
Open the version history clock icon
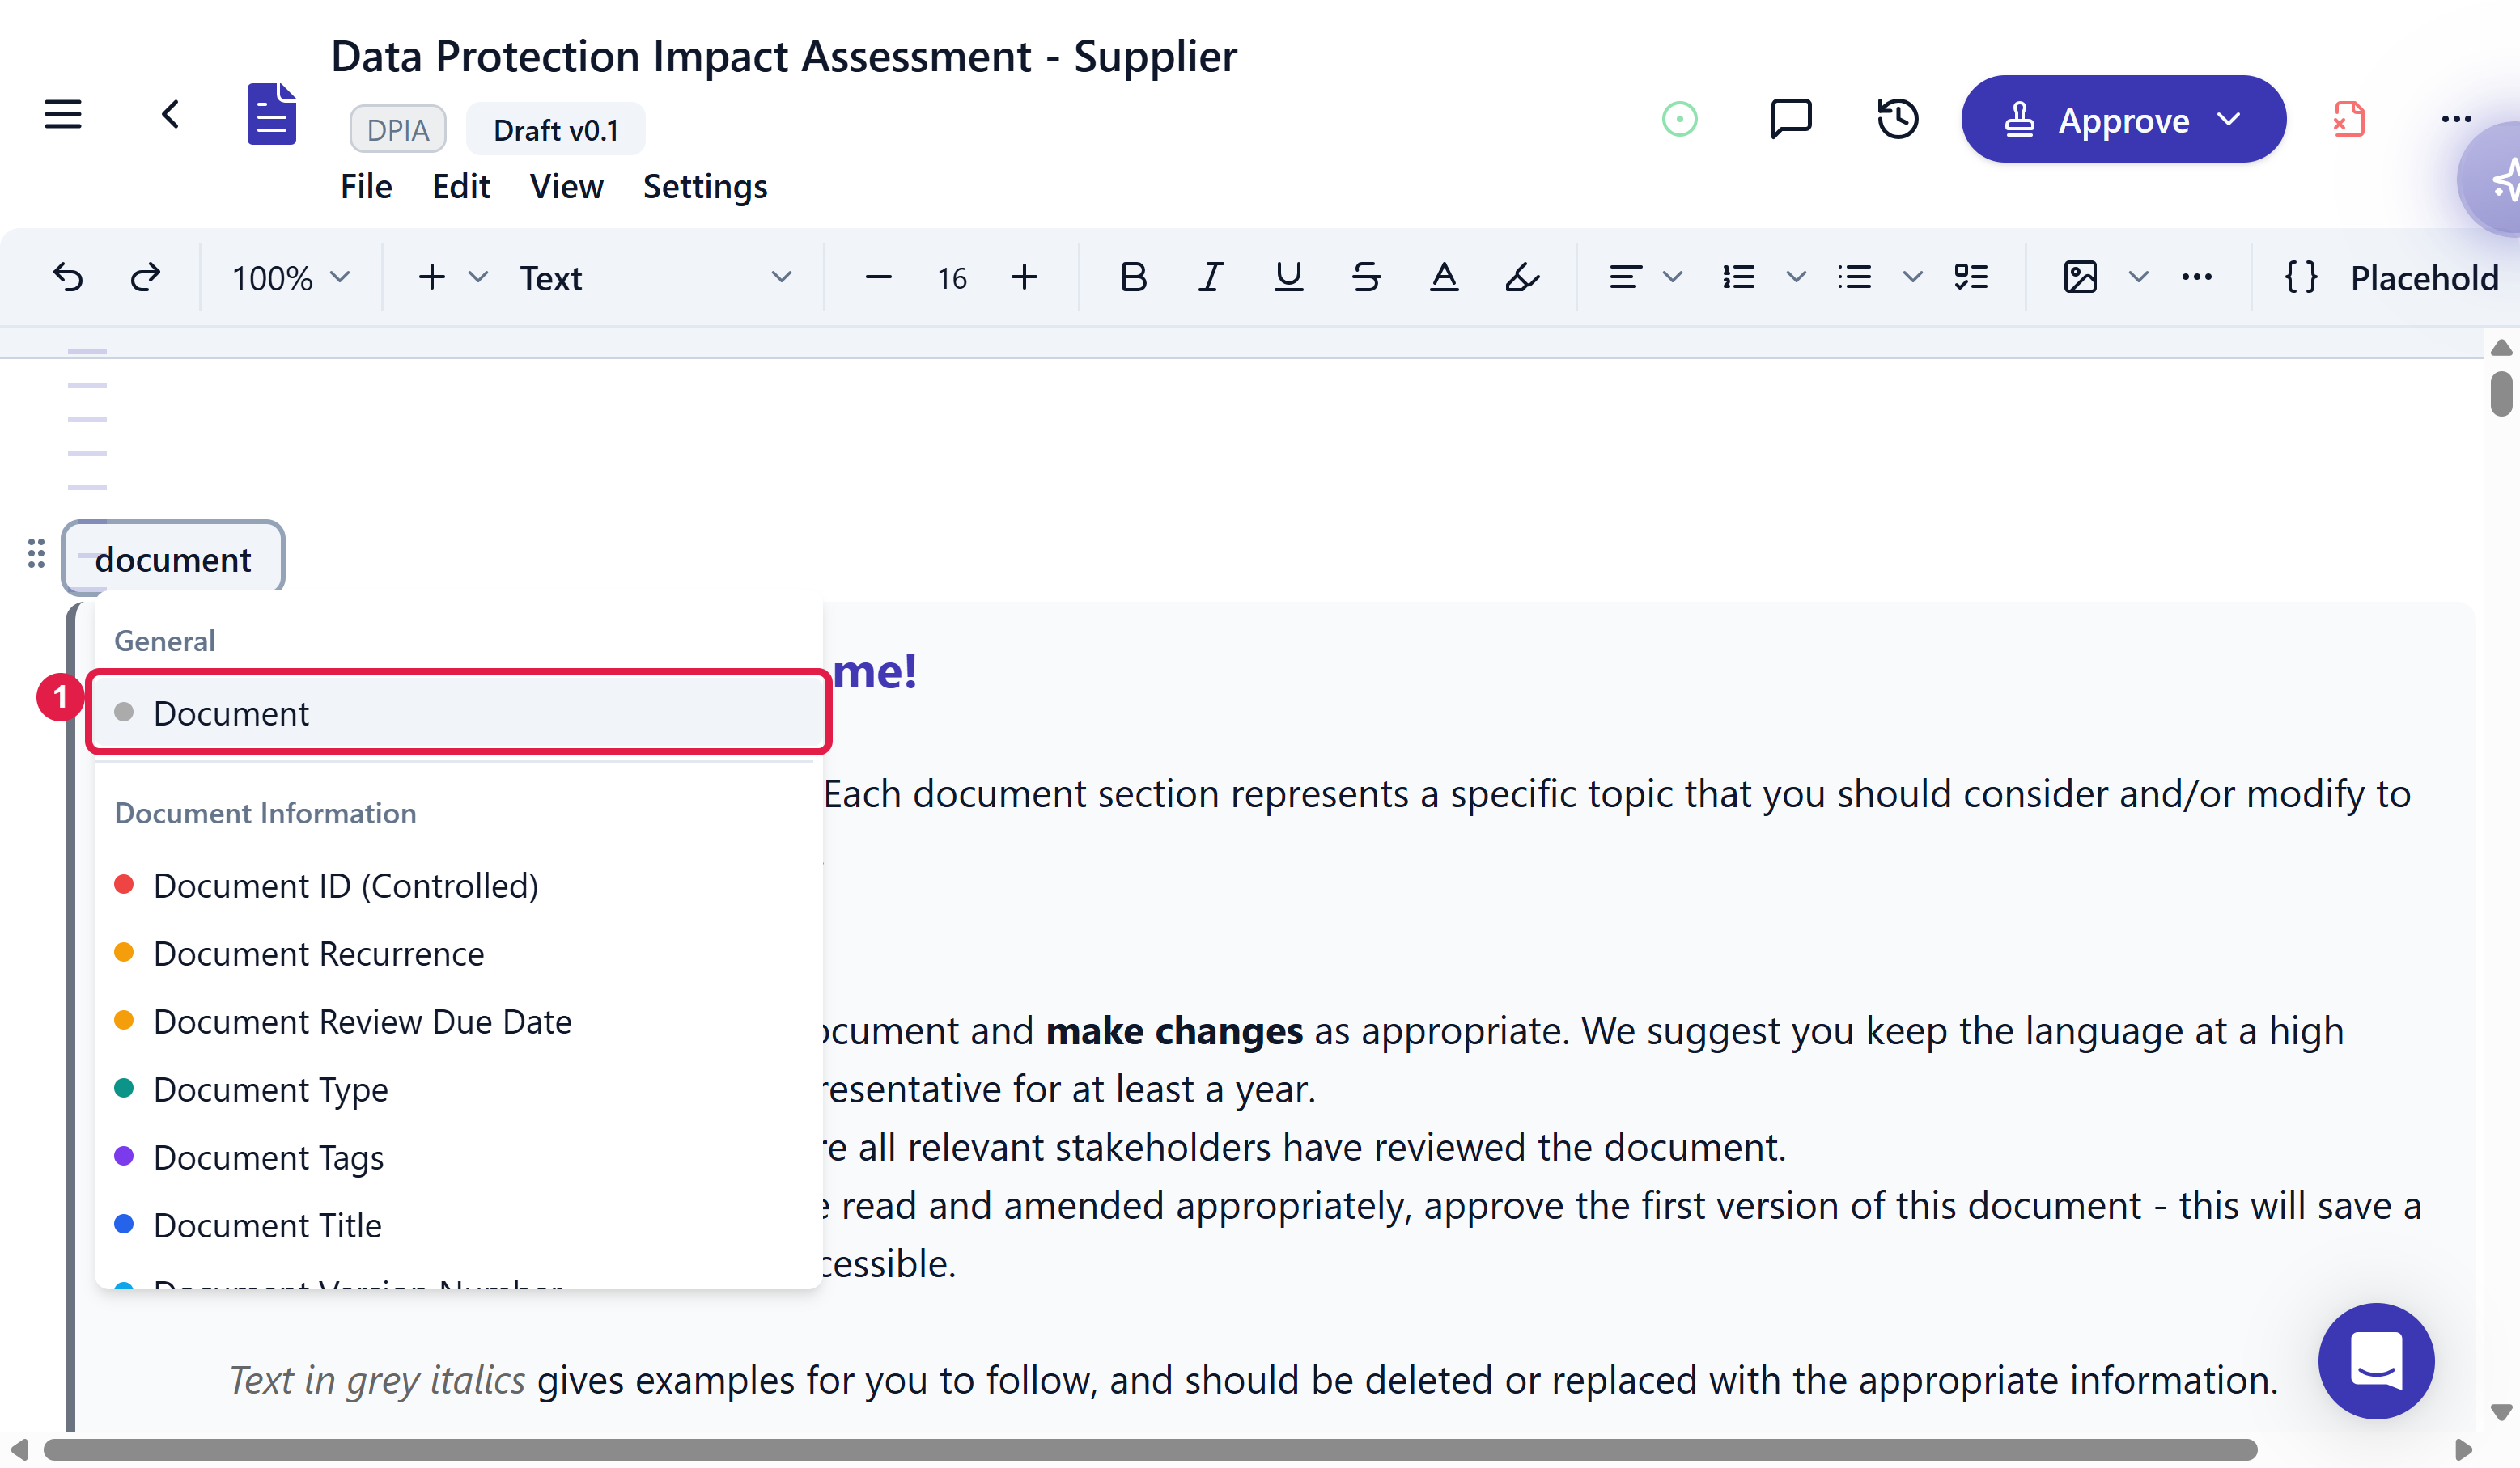(x=1897, y=118)
